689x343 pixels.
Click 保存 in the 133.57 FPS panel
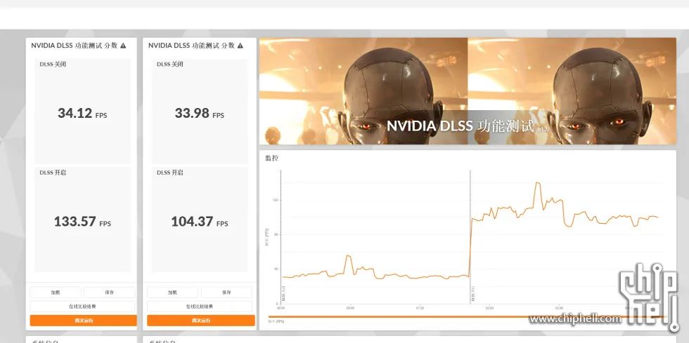click(110, 292)
